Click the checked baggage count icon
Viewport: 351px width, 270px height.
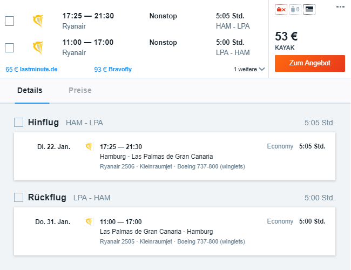[x=295, y=9]
